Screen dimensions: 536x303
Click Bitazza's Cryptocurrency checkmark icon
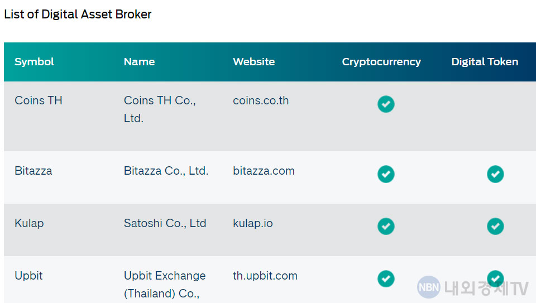click(x=386, y=174)
